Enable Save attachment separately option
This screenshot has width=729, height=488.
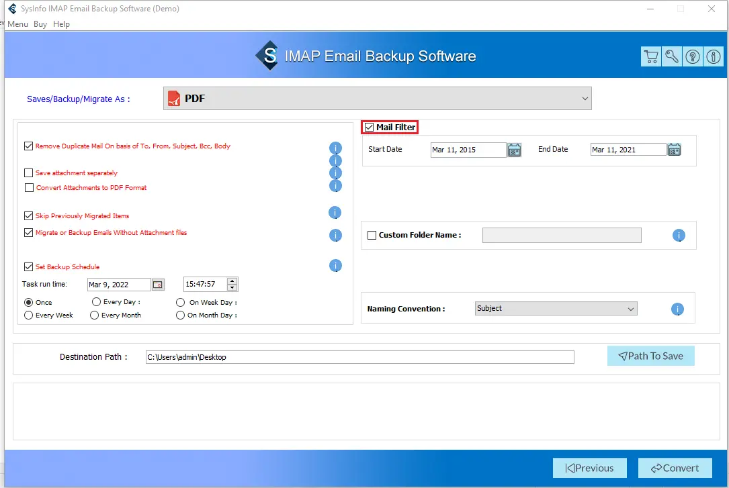(29, 173)
